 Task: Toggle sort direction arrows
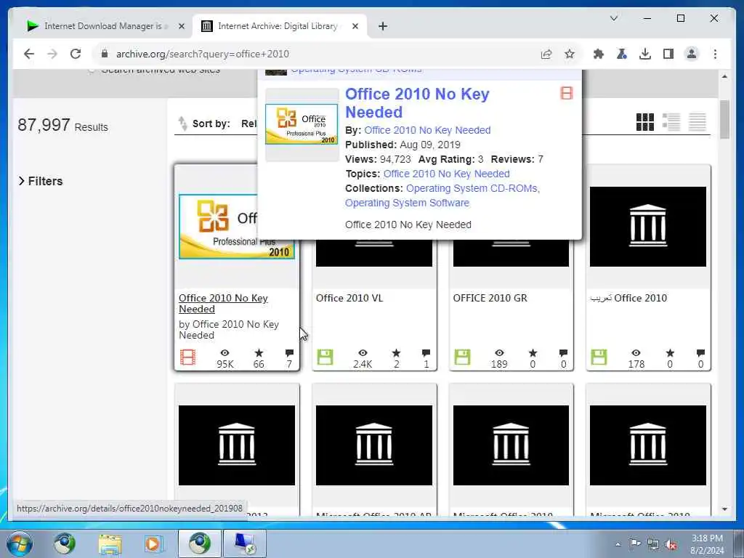click(182, 124)
